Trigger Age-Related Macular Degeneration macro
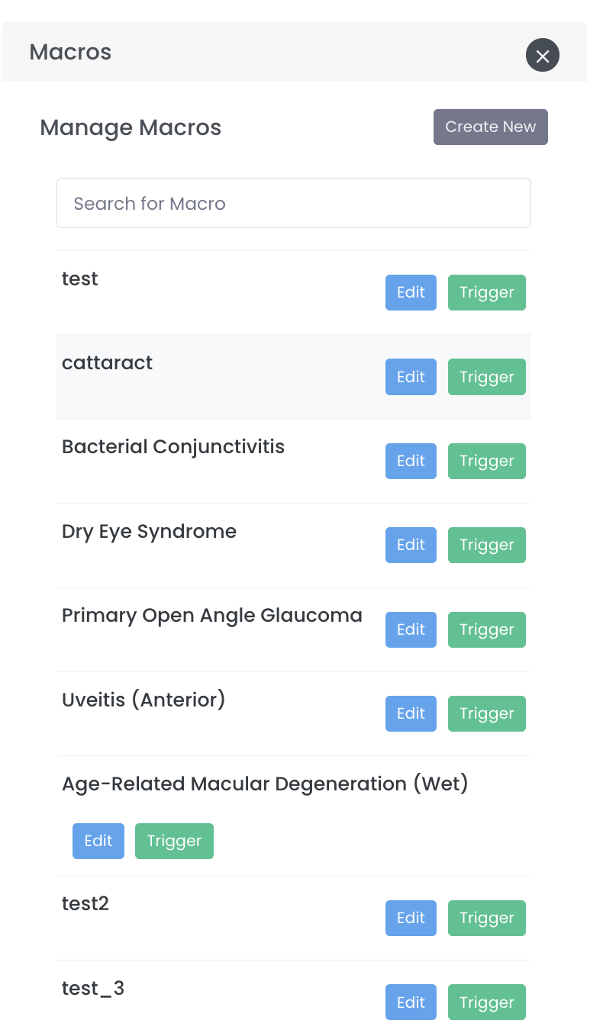 pos(174,841)
